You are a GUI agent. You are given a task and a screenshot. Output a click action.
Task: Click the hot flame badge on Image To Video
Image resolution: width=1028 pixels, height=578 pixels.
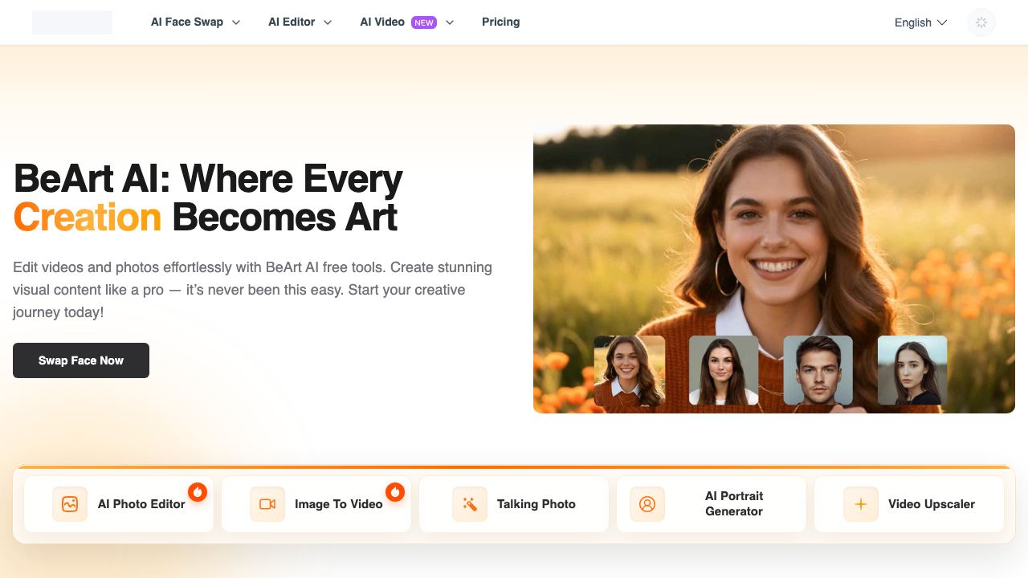pos(395,492)
